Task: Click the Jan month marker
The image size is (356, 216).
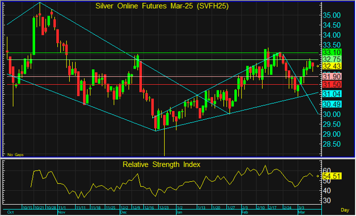Action: (x=179, y=212)
